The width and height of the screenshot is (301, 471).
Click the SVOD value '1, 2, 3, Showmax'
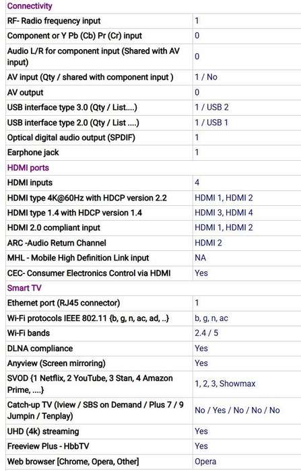225,384
